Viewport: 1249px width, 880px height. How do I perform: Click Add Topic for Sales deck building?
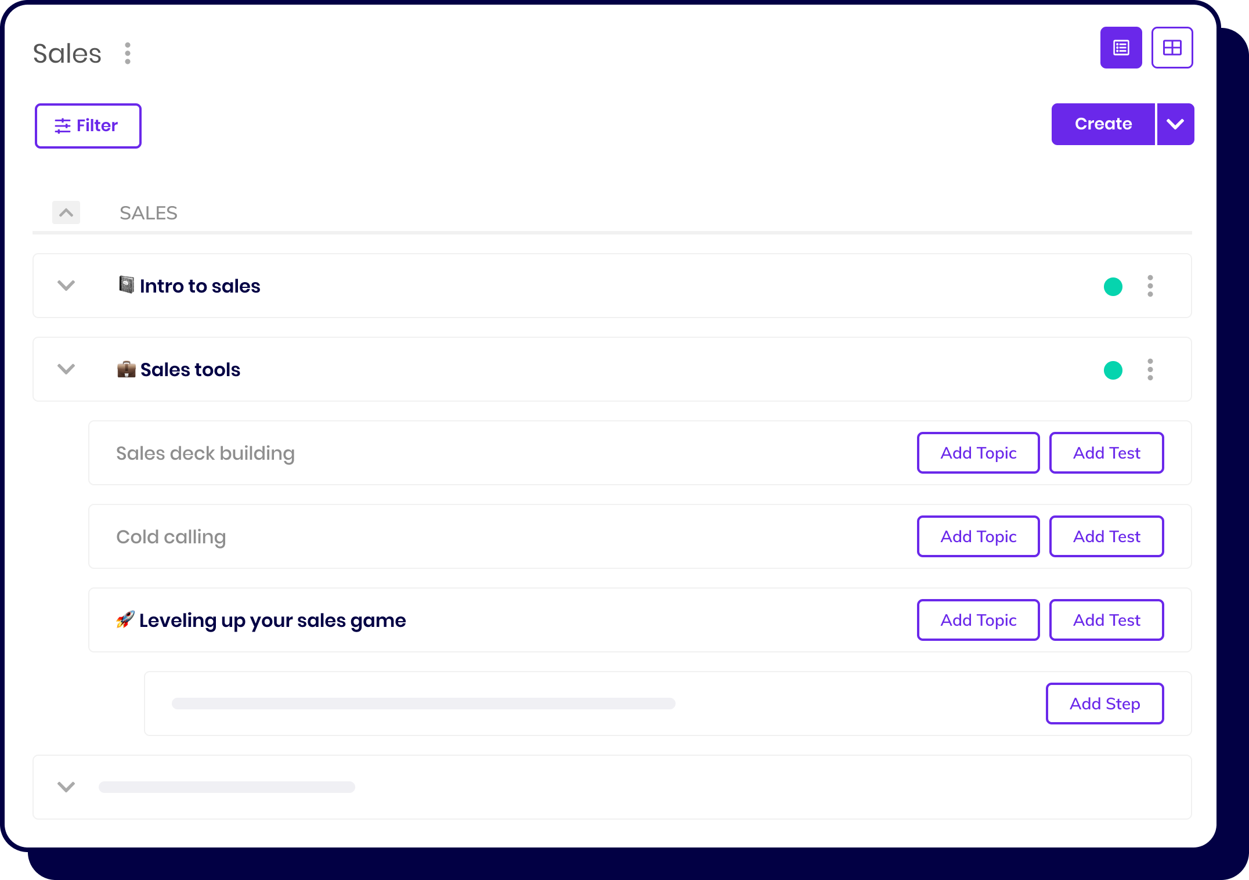click(979, 452)
